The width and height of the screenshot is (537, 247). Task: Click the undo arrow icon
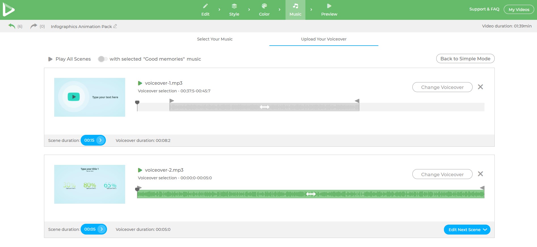(x=12, y=26)
